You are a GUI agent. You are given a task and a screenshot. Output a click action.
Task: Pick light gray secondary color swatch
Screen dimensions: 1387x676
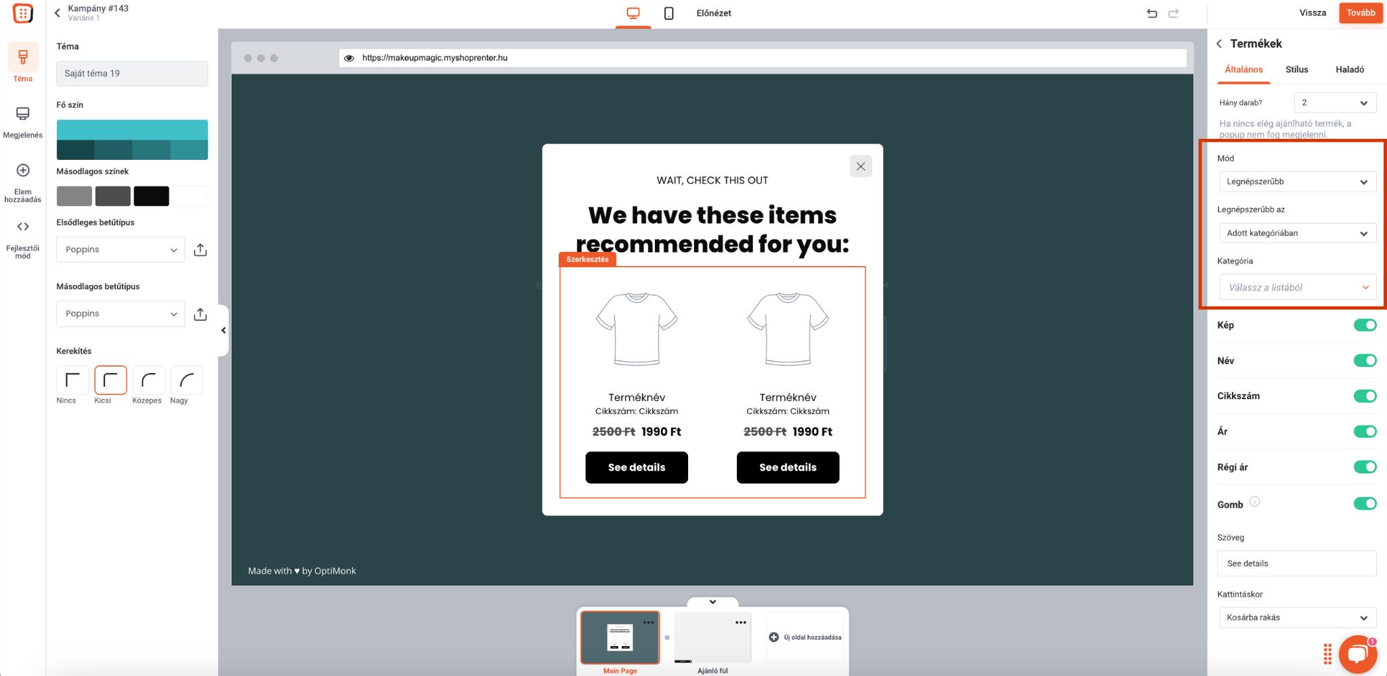click(74, 196)
